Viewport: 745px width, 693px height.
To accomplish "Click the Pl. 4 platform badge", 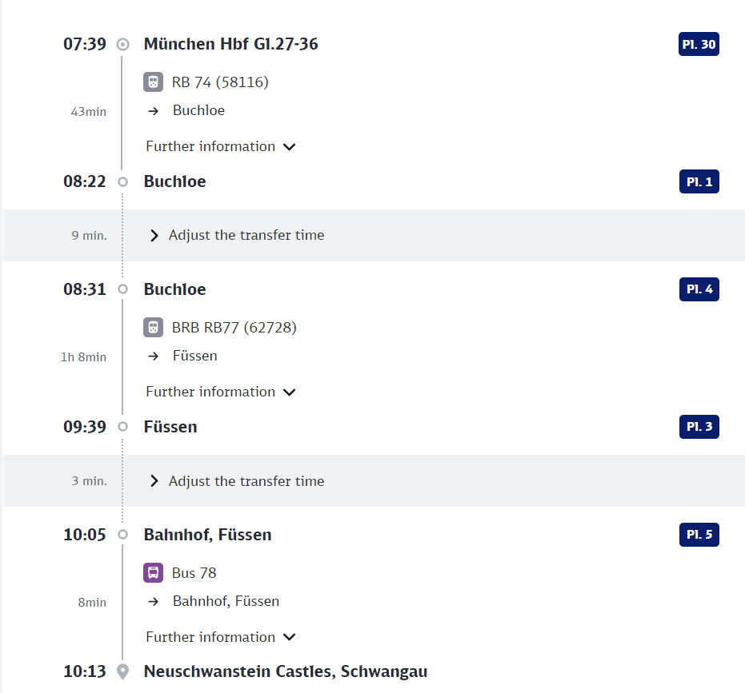I will pyautogui.click(x=699, y=289).
